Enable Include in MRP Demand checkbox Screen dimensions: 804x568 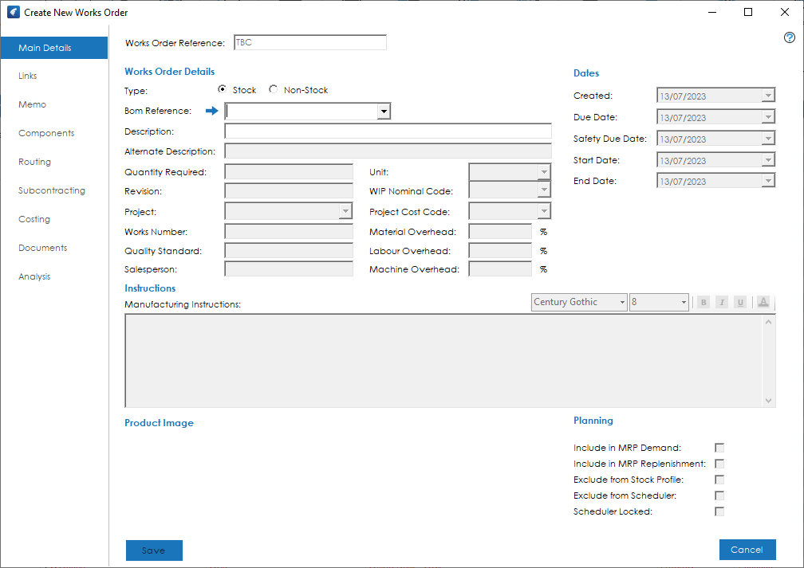click(x=719, y=449)
